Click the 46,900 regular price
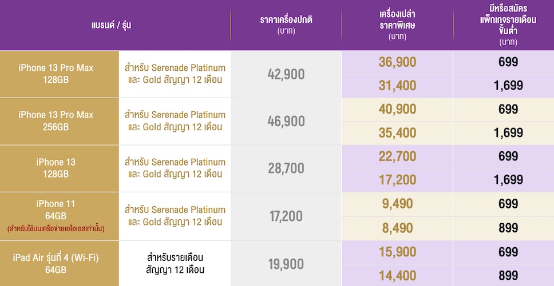 pos(286,121)
